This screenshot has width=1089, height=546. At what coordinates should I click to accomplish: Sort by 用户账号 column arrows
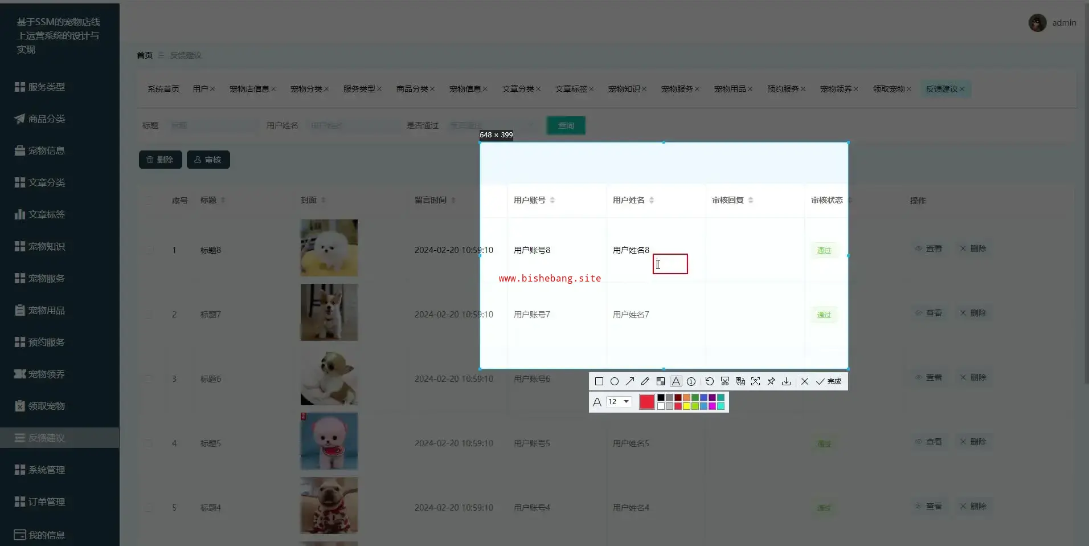(552, 200)
